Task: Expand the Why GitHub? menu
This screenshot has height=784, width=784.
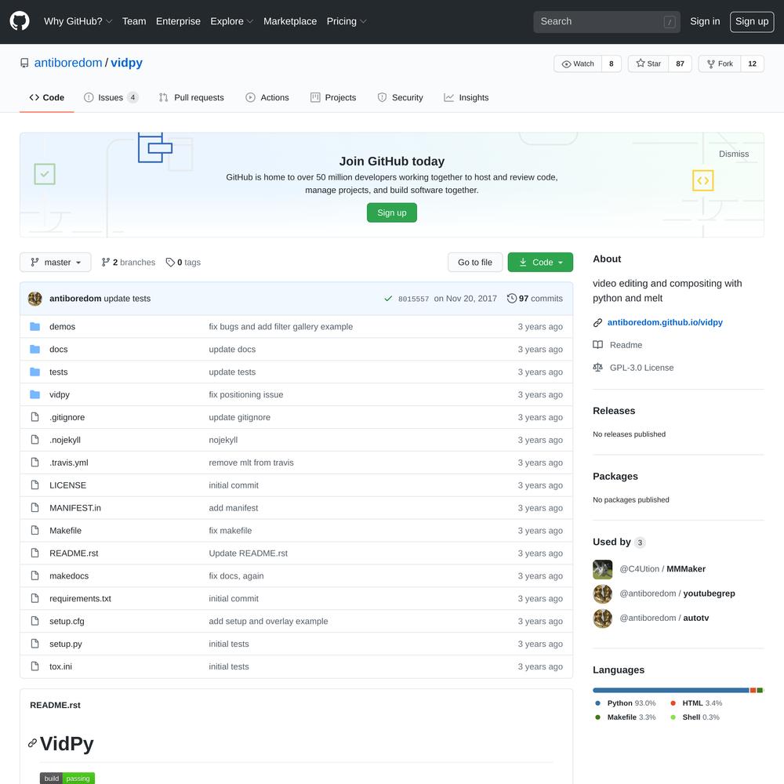Action: tap(78, 21)
